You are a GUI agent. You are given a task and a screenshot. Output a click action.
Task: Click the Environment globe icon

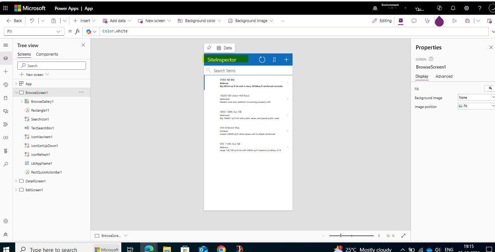coord(375,8)
